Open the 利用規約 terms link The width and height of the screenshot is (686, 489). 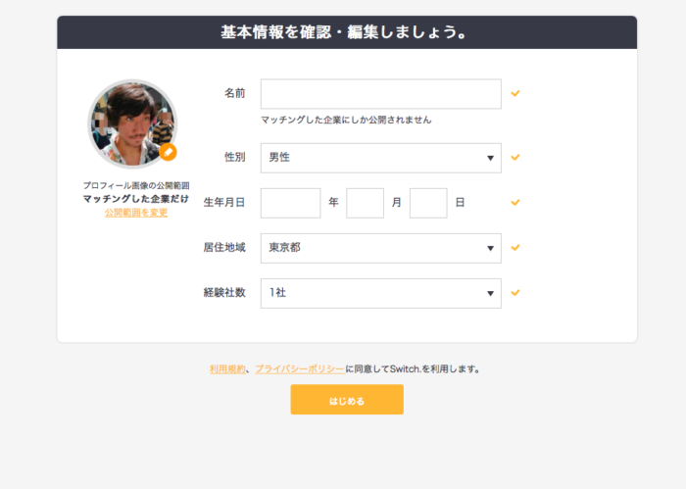(x=227, y=368)
